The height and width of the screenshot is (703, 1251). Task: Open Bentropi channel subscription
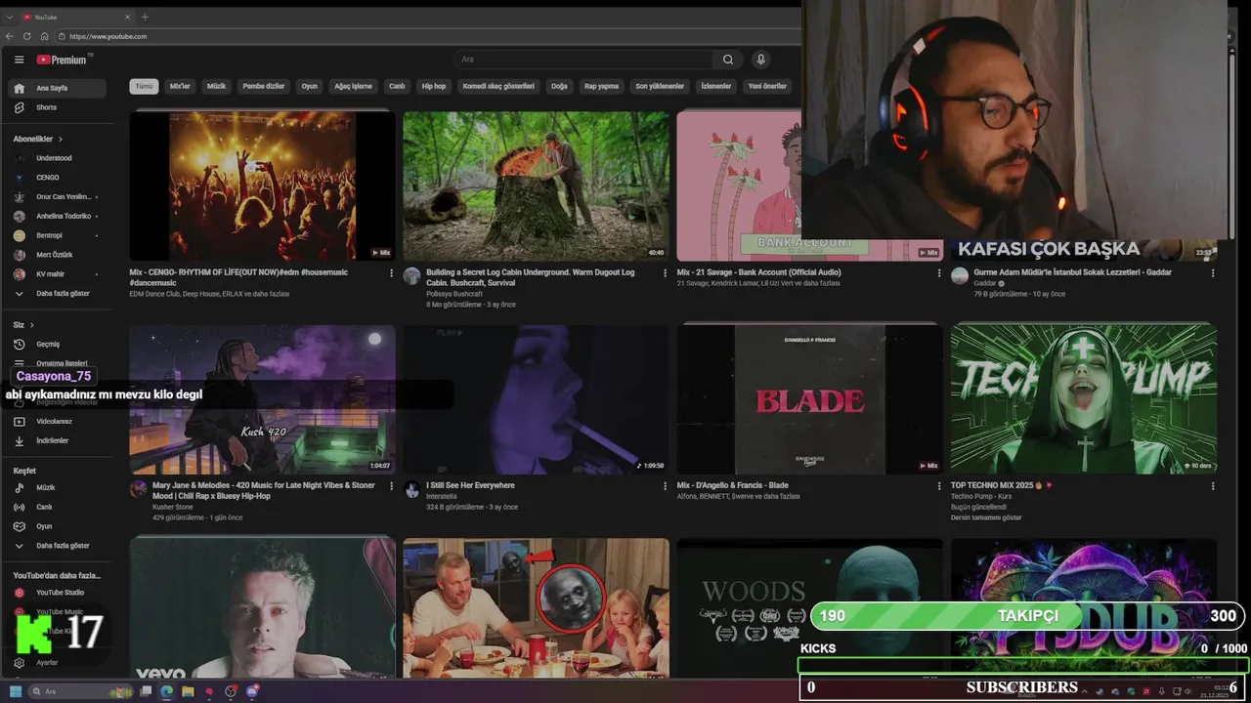coord(58,235)
